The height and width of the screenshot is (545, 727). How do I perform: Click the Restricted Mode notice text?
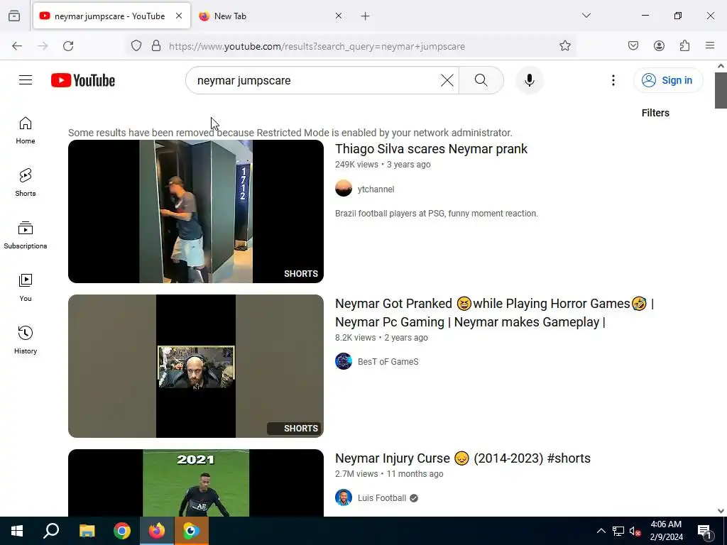point(290,133)
